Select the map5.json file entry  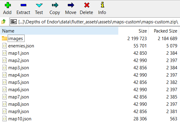(90, 82)
